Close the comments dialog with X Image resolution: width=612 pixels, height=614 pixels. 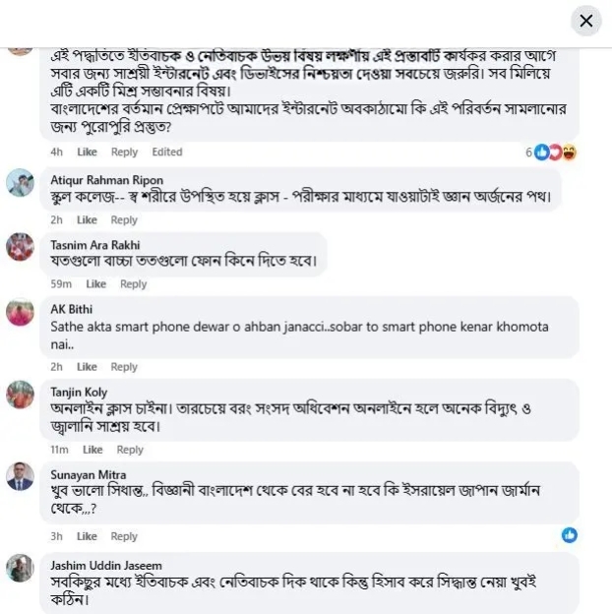click(x=586, y=21)
